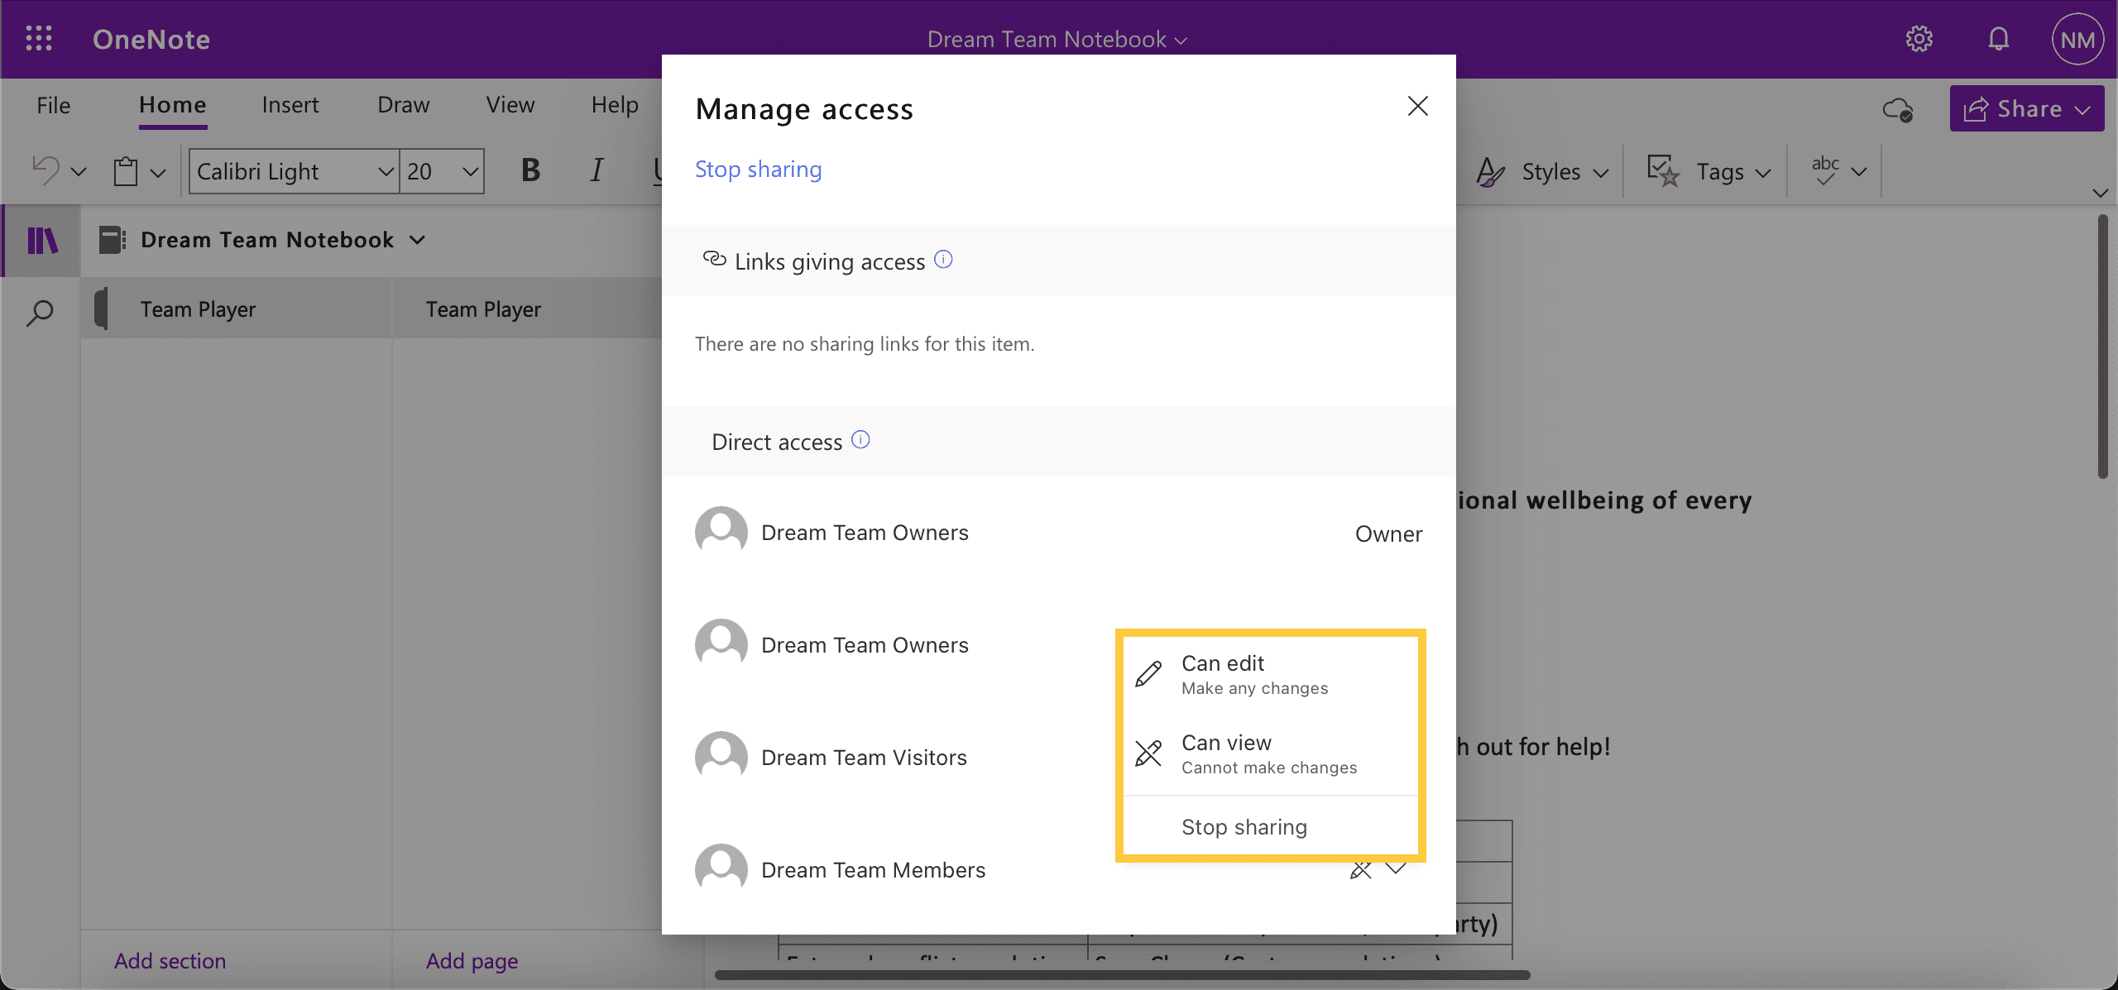Expand the ribbon with the chevron
The image size is (2118, 990).
tap(2100, 193)
